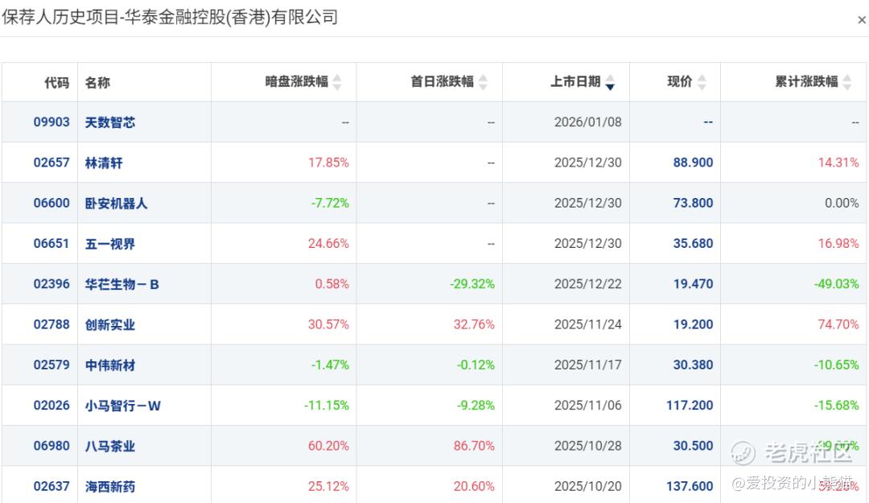The width and height of the screenshot is (869, 503).
Task: Open stock code 06651
Action: (x=51, y=244)
